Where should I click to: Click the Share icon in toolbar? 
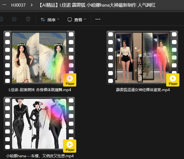(14, 19)
